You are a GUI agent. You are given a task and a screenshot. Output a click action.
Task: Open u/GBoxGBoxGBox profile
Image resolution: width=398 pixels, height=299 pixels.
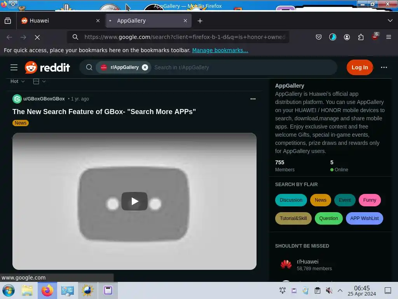pyautogui.click(x=44, y=99)
